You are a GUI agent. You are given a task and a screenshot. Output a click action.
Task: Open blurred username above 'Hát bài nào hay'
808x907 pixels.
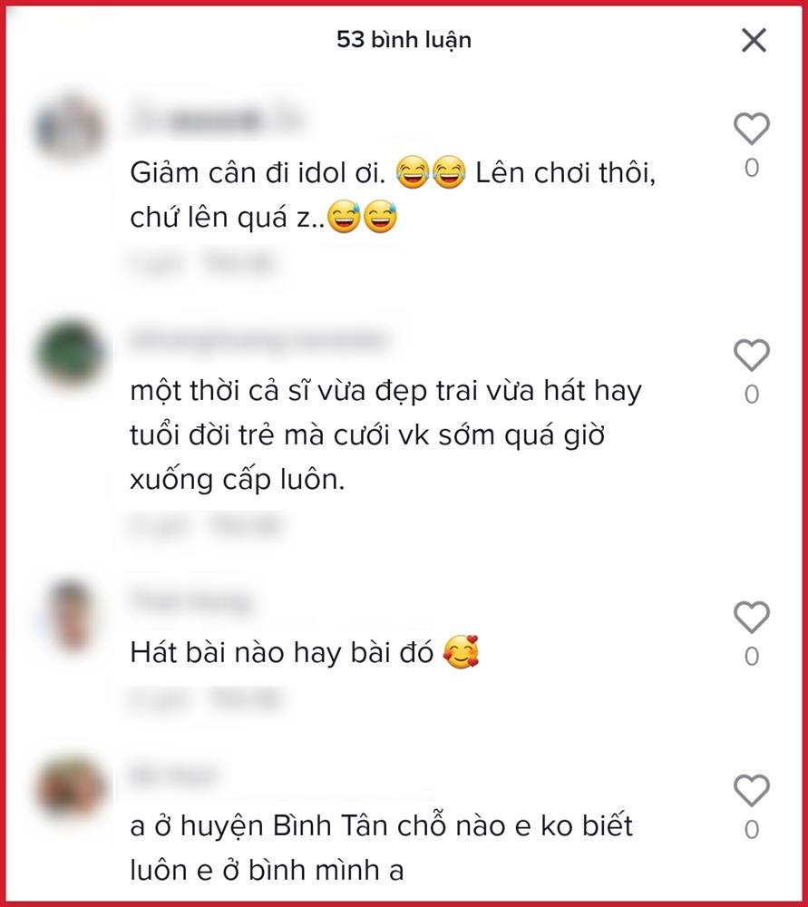(192, 601)
